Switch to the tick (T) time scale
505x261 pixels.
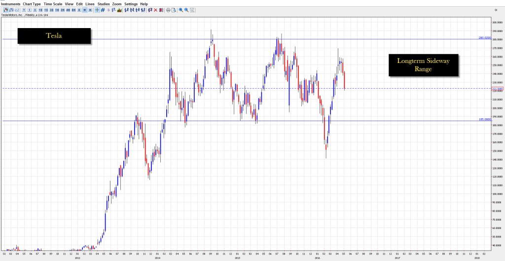click(24, 10)
